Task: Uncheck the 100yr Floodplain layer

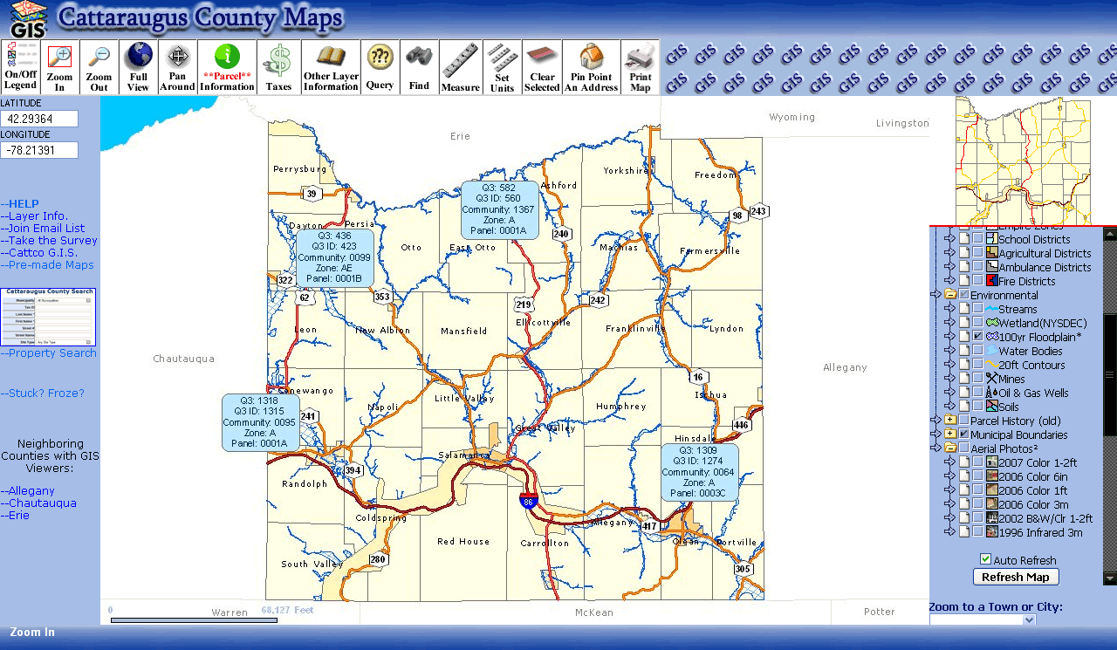Action: coord(978,337)
